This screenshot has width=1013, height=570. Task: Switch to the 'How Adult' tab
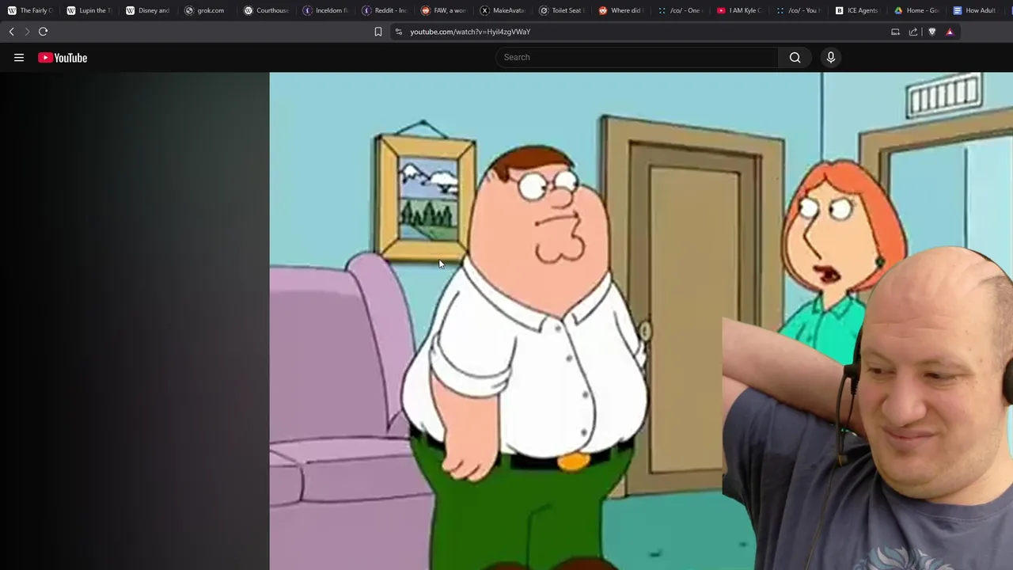(x=976, y=10)
